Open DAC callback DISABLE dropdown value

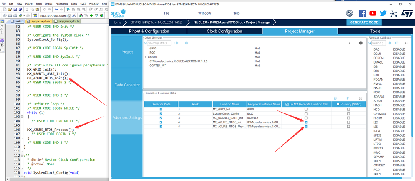point(399,49)
